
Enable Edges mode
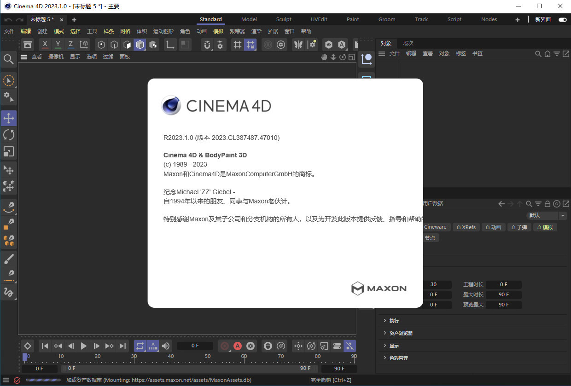click(114, 45)
